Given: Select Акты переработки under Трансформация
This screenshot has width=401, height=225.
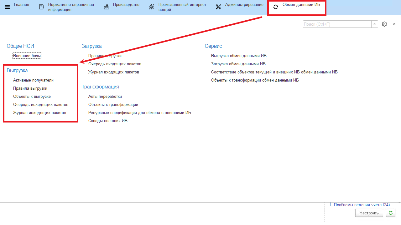Looking at the screenshot, I should (105, 97).
